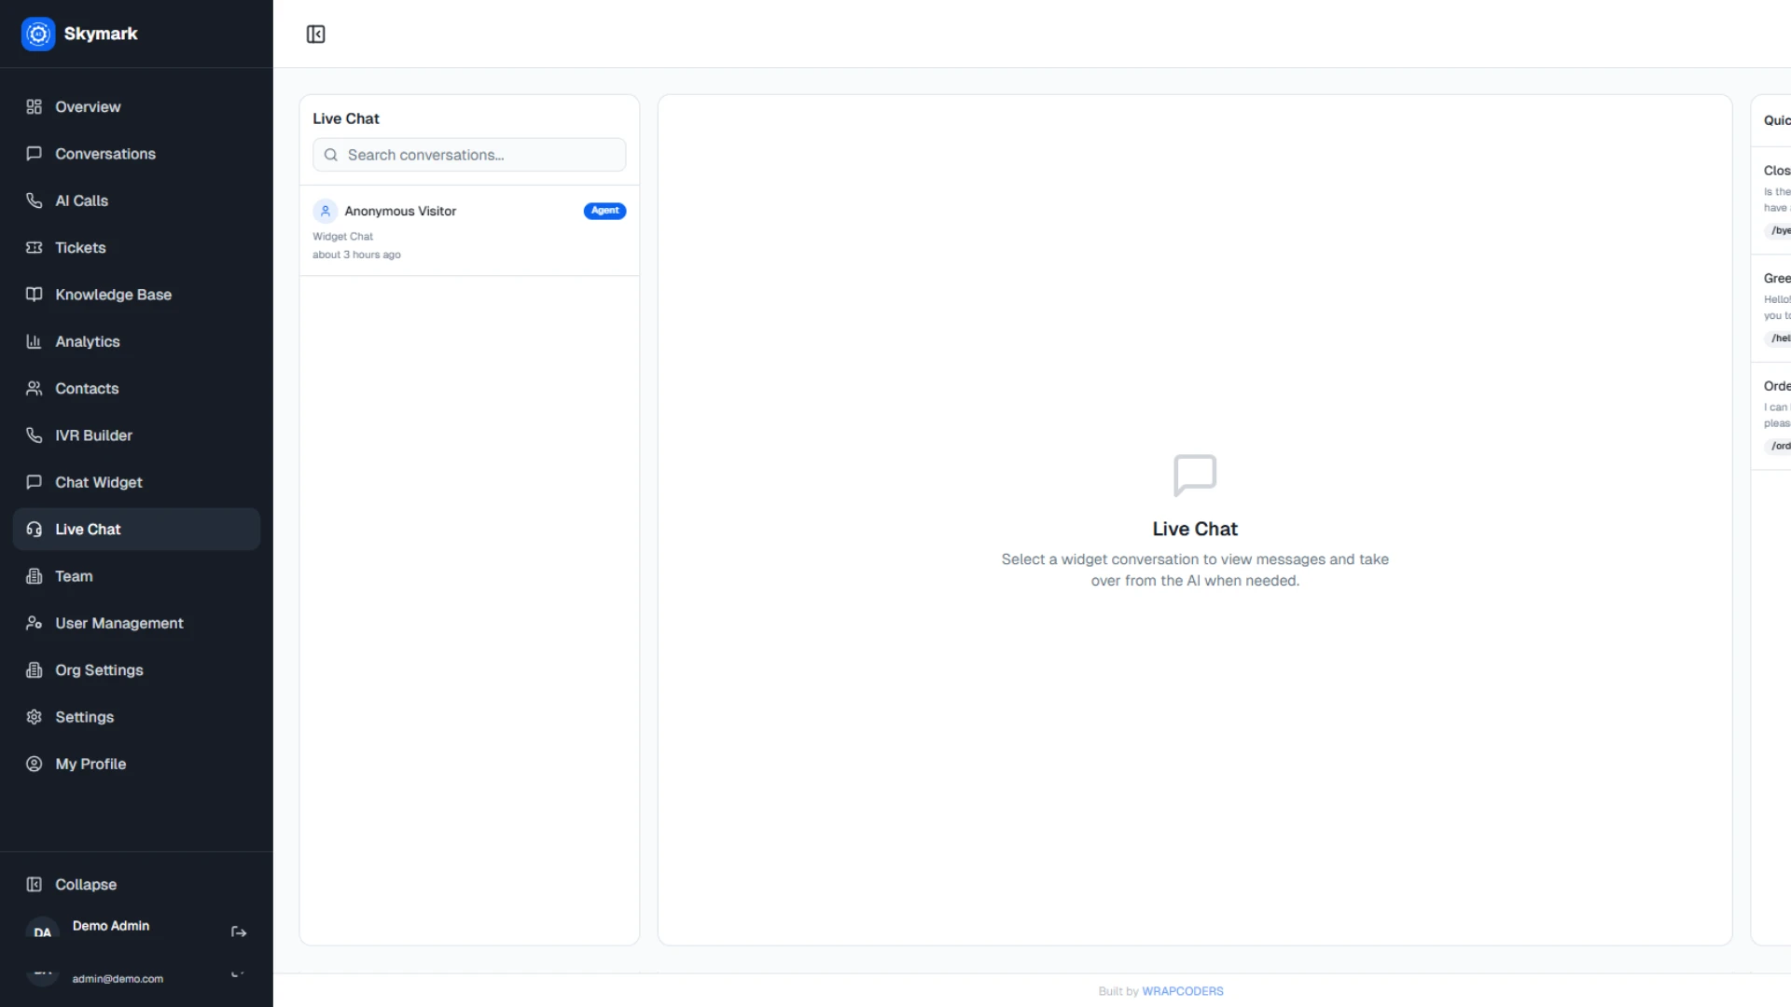Focus the Search conversations input field
The image size is (1791, 1007).
pos(469,155)
